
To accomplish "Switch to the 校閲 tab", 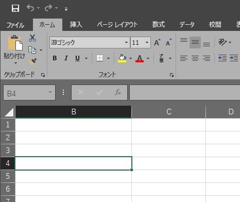I will tap(215, 25).
